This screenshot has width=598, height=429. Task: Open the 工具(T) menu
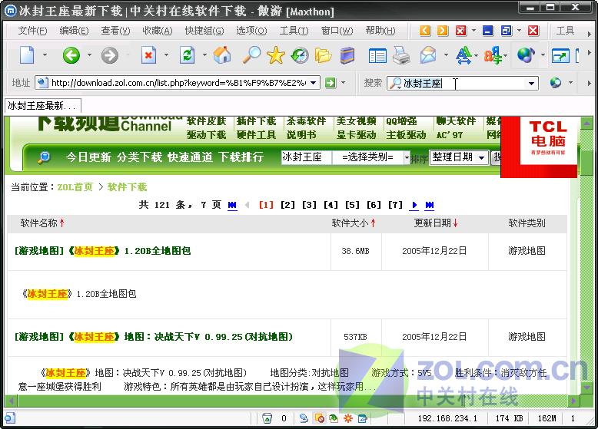(294, 31)
